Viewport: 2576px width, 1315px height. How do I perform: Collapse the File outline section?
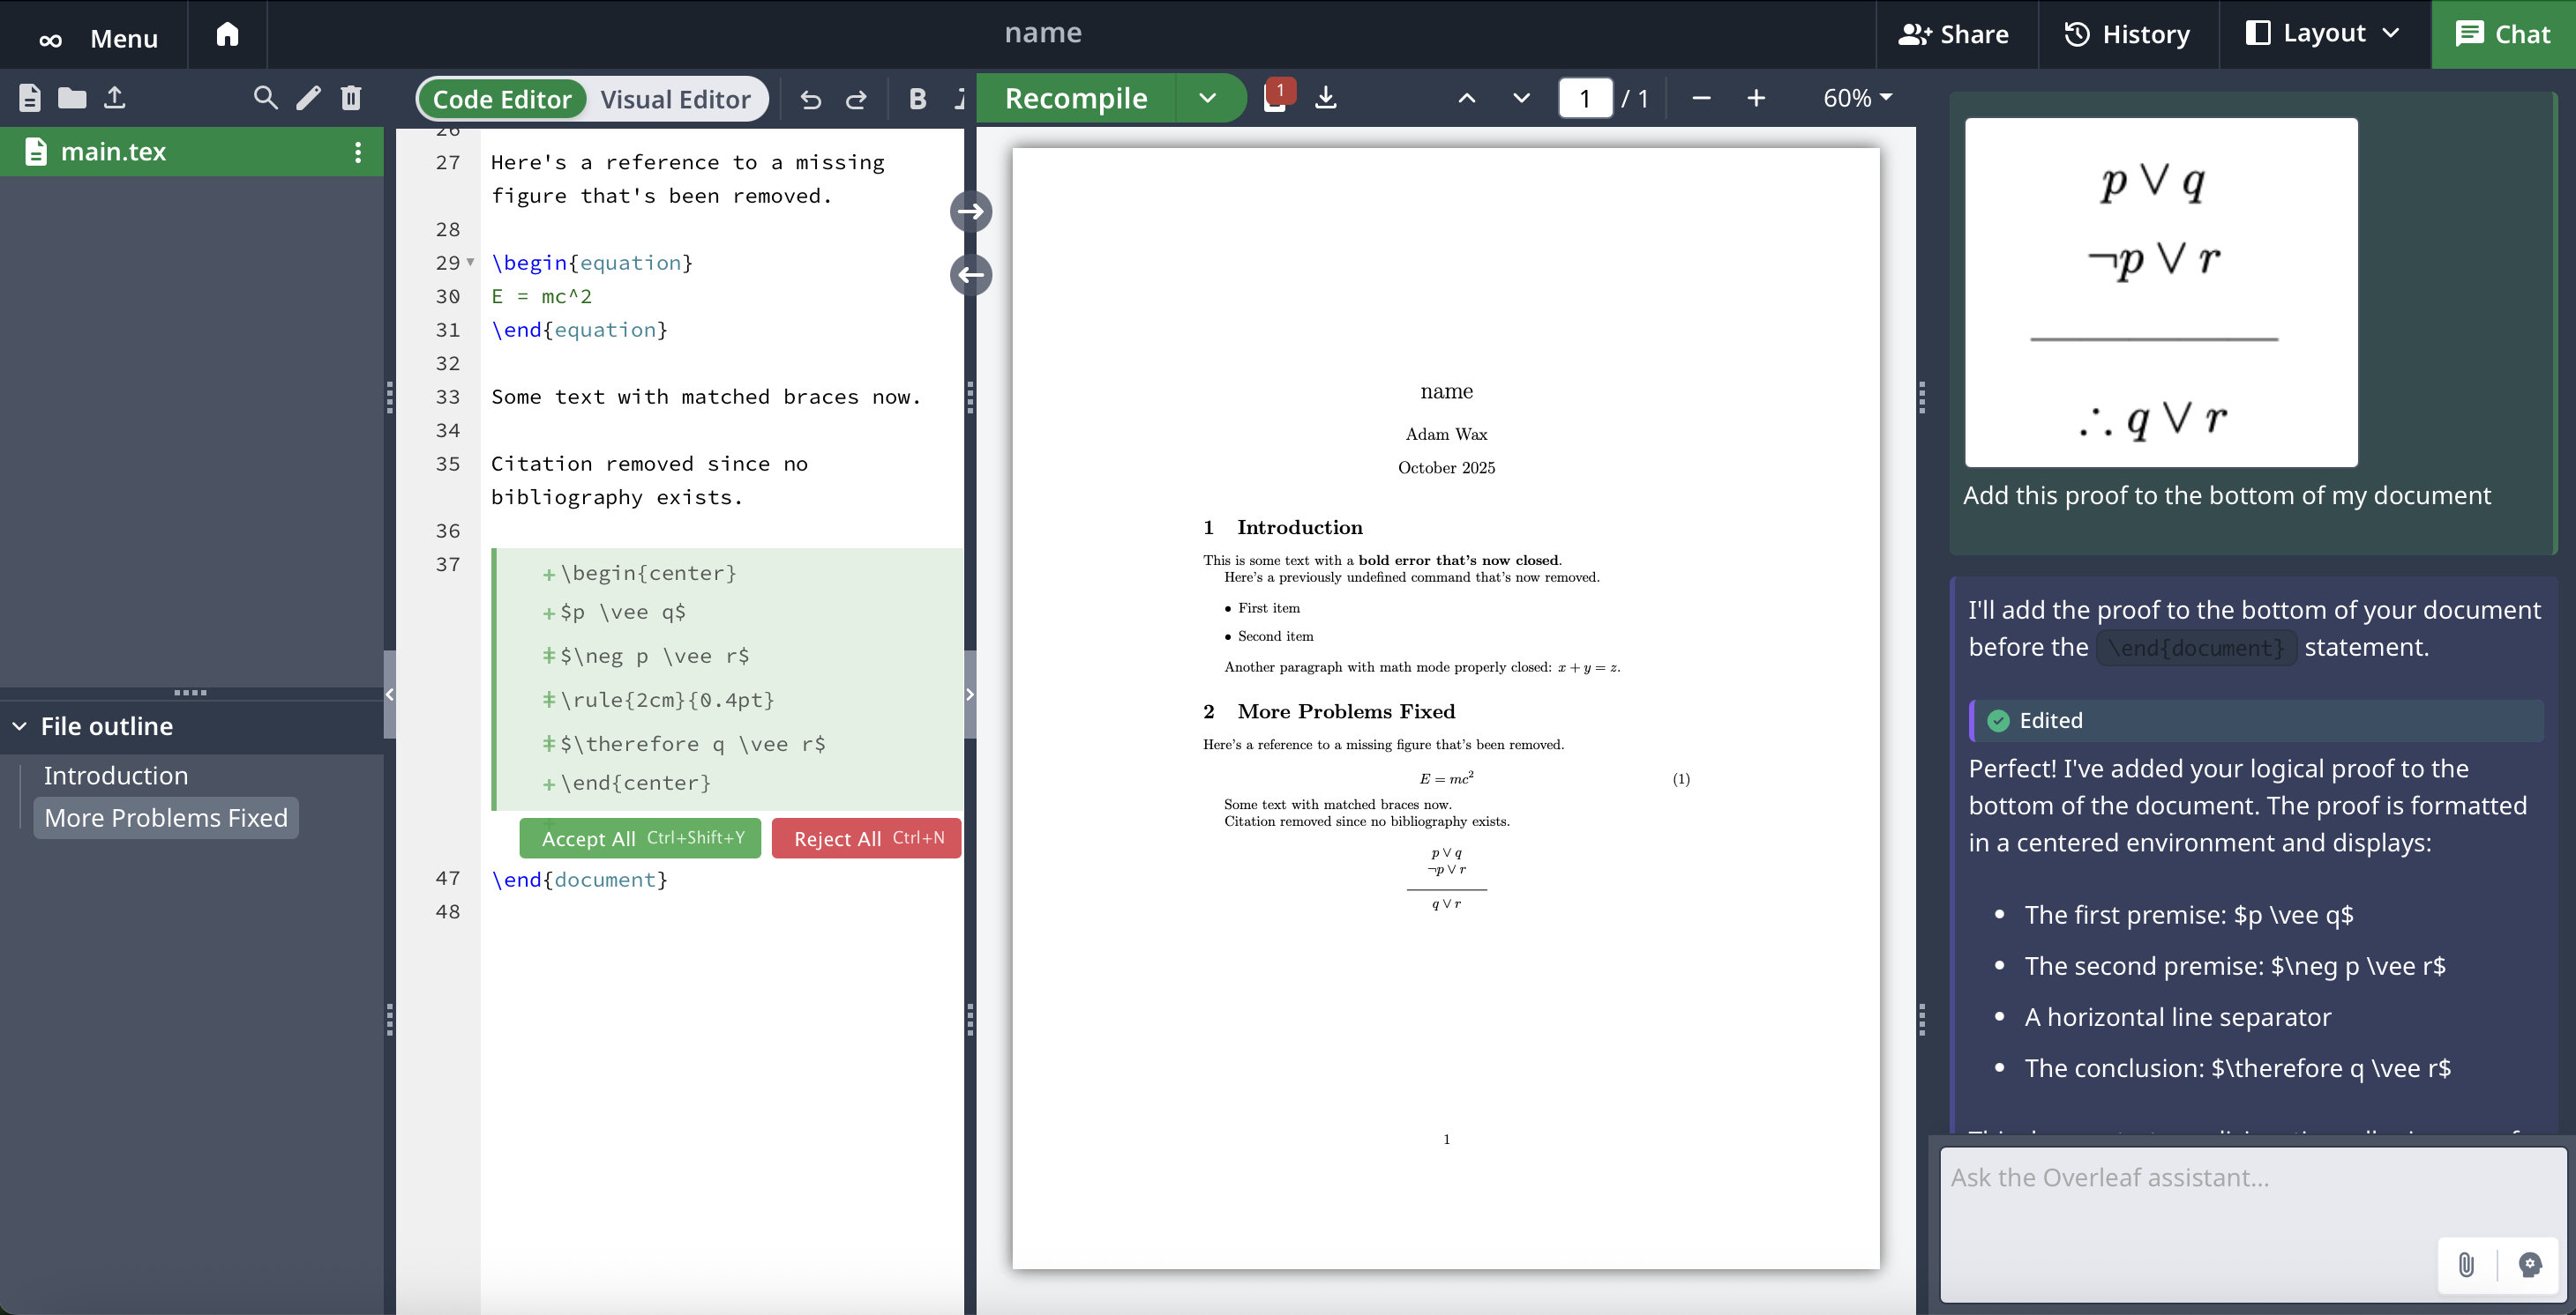tap(19, 726)
